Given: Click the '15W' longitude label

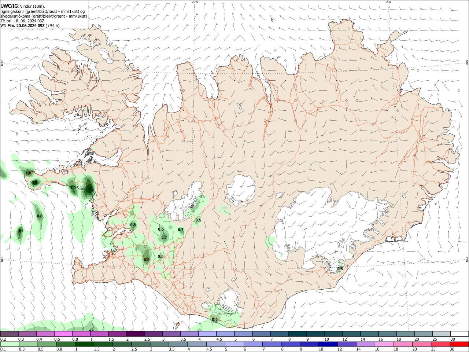Looking at the screenshot, I should [388, 2].
